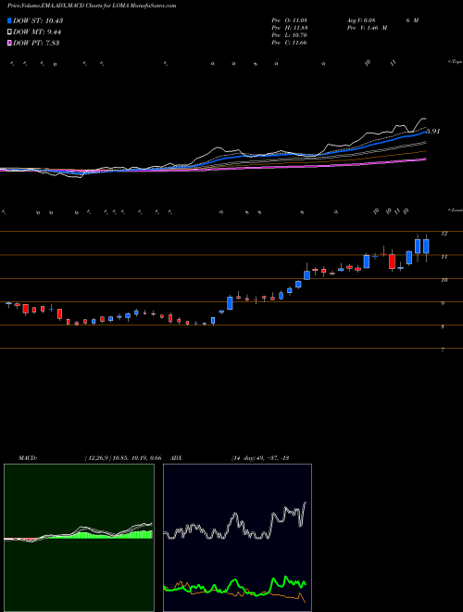Click the 7 price axis label
Image resolution: width=463 pixels, height=612 pixels.
(443, 351)
